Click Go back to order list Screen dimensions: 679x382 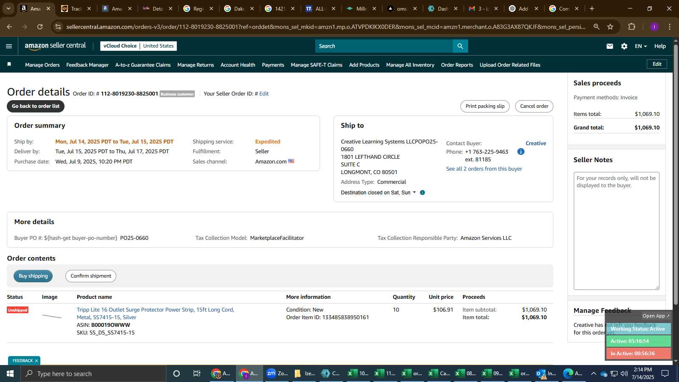pyautogui.click(x=36, y=106)
